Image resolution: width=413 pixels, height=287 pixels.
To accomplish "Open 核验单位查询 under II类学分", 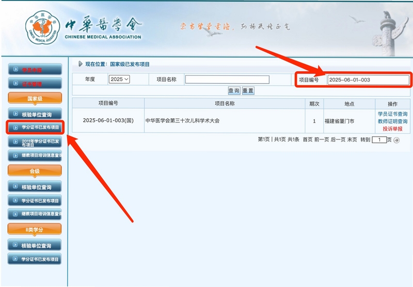I will coord(35,245).
